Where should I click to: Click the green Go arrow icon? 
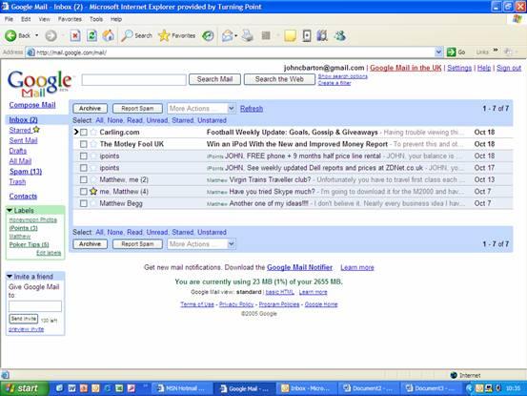click(x=451, y=52)
